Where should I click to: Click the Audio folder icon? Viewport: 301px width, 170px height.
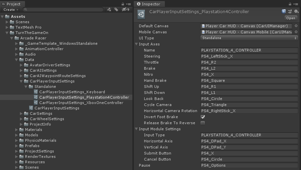pyautogui.click(x=22, y=54)
